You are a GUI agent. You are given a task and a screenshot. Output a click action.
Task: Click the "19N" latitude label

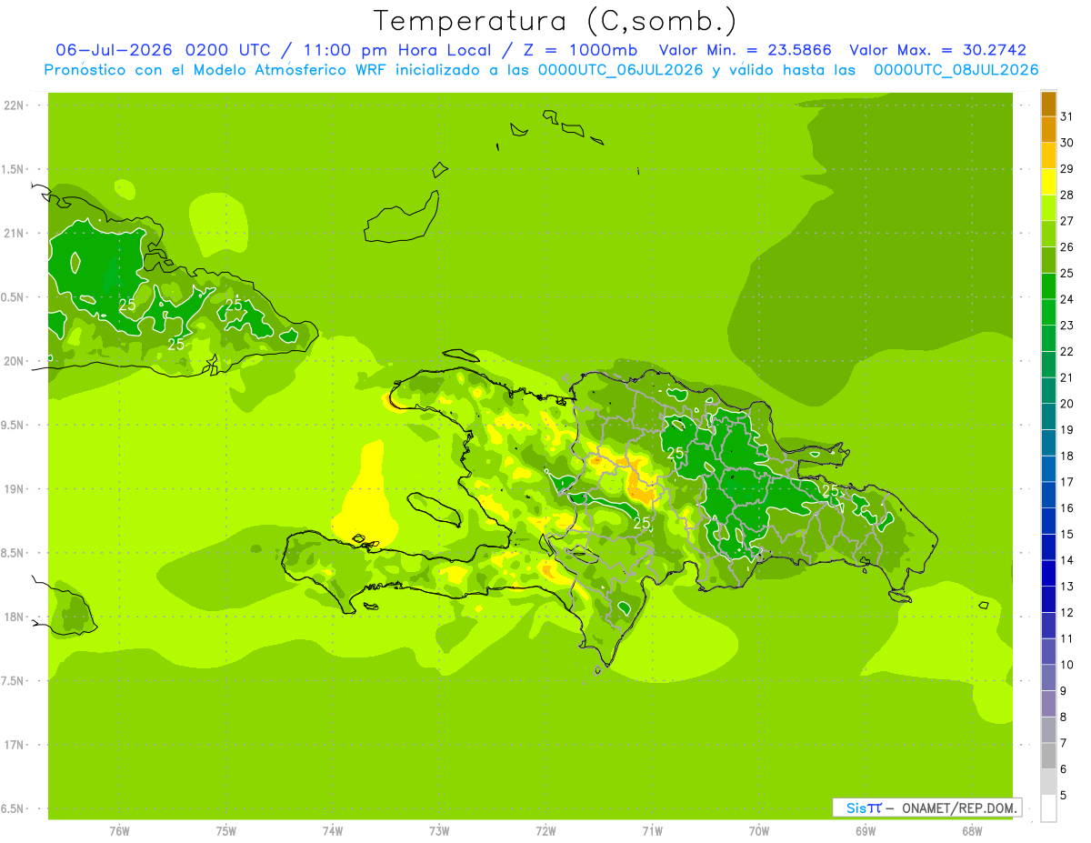pyautogui.click(x=14, y=489)
